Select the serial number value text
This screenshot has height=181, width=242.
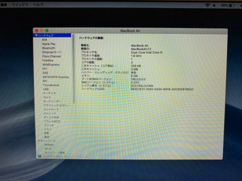pyautogui.click(x=142, y=86)
